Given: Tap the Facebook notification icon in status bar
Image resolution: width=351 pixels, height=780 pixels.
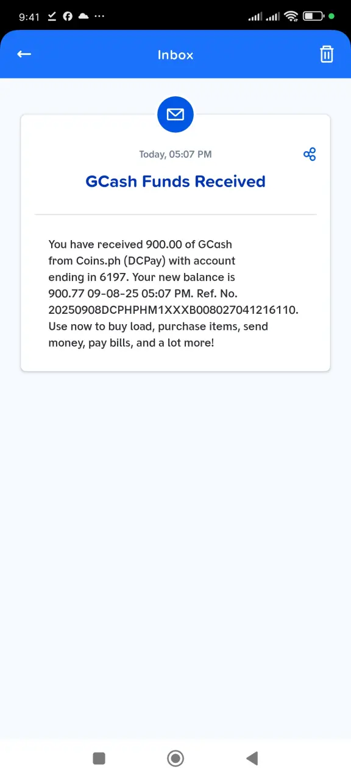Looking at the screenshot, I should tap(68, 16).
